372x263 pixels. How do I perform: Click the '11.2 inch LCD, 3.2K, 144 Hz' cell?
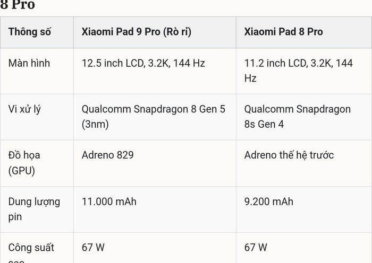pos(299,71)
